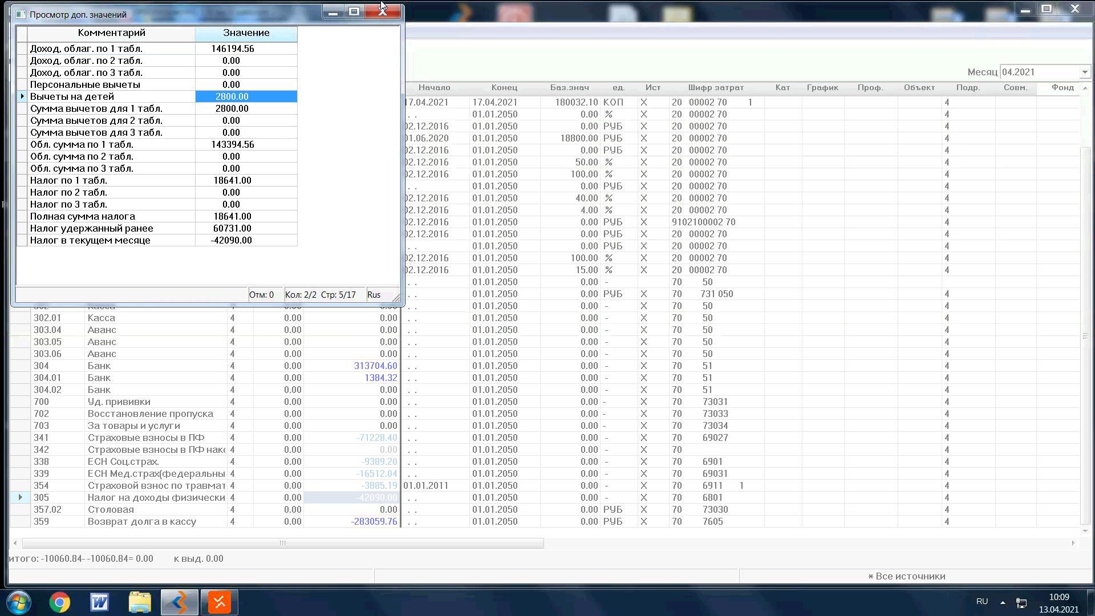Select row Налог удержанный ранее
Image resolution: width=1095 pixels, height=616 pixels.
pyautogui.click(x=157, y=228)
